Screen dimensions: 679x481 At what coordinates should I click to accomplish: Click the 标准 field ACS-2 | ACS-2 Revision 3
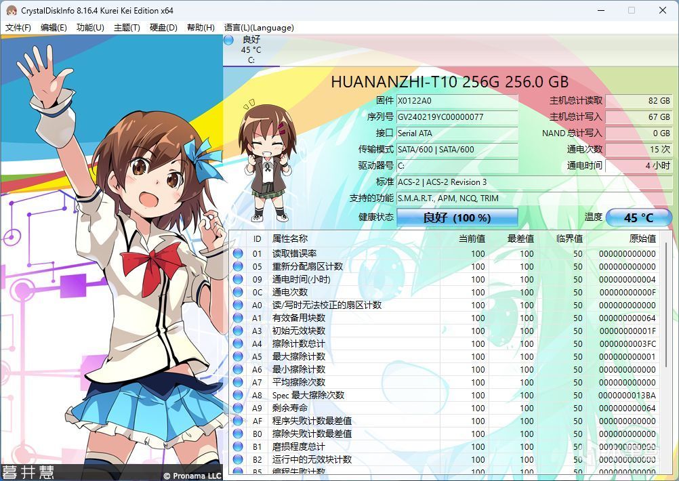coord(535,182)
